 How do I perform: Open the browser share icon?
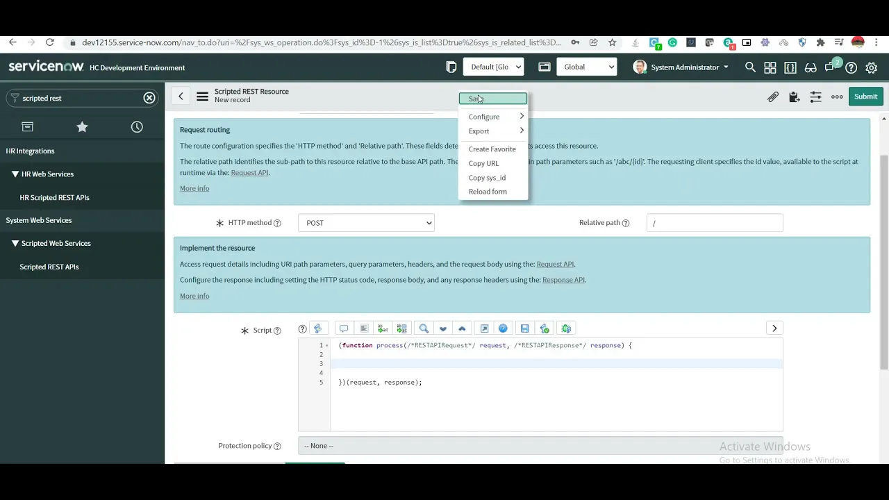click(x=593, y=42)
